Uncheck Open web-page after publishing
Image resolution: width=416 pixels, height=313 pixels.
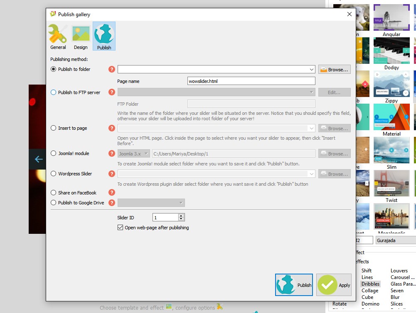(x=120, y=228)
